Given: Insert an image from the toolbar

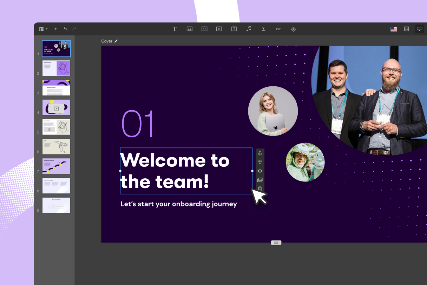Looking at the screenshot, I should [189, 29].
